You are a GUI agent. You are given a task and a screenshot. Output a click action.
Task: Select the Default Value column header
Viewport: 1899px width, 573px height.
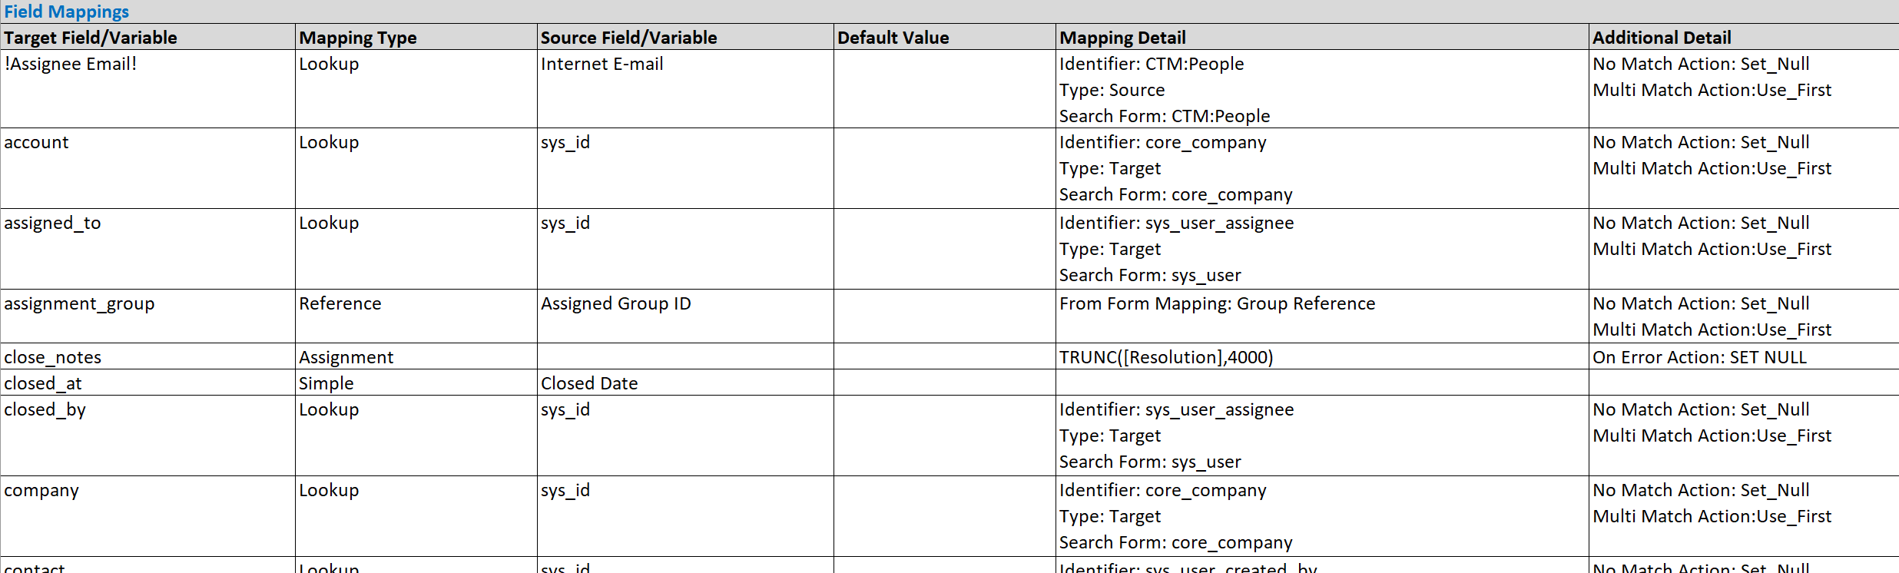[x=944, y=37]
